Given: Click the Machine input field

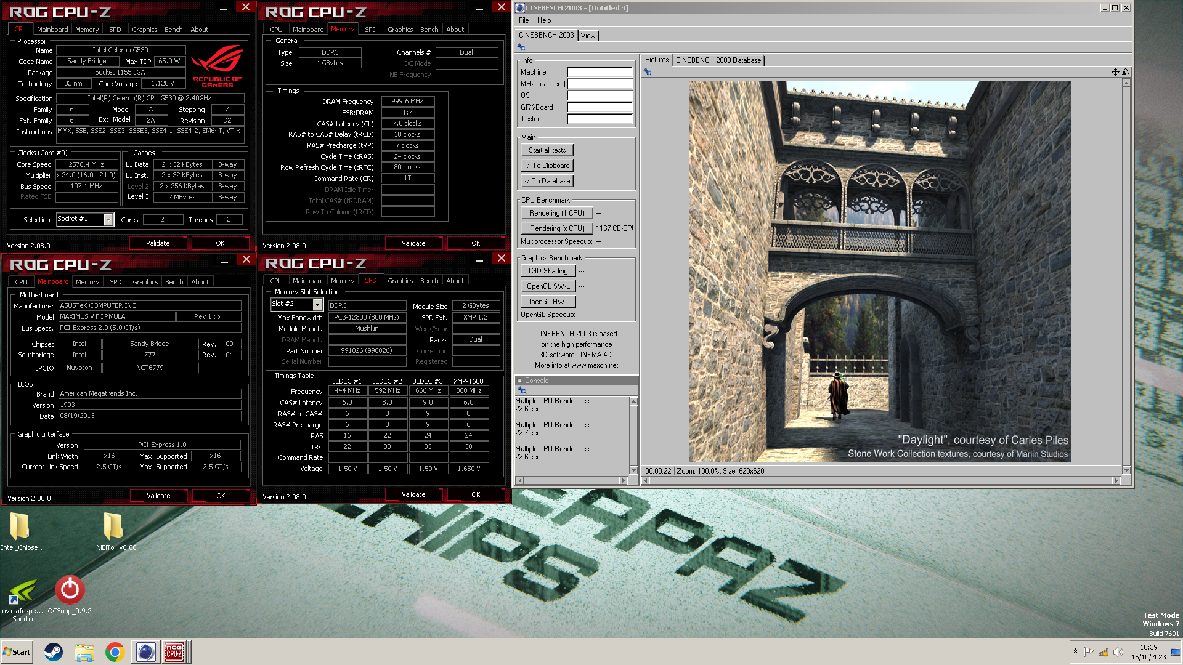Looking at the screenshot, I should (600, 72).
